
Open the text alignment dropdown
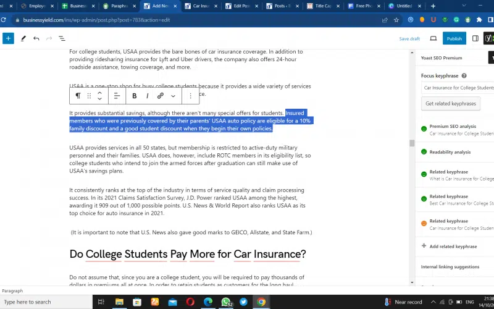coord(117,96)
